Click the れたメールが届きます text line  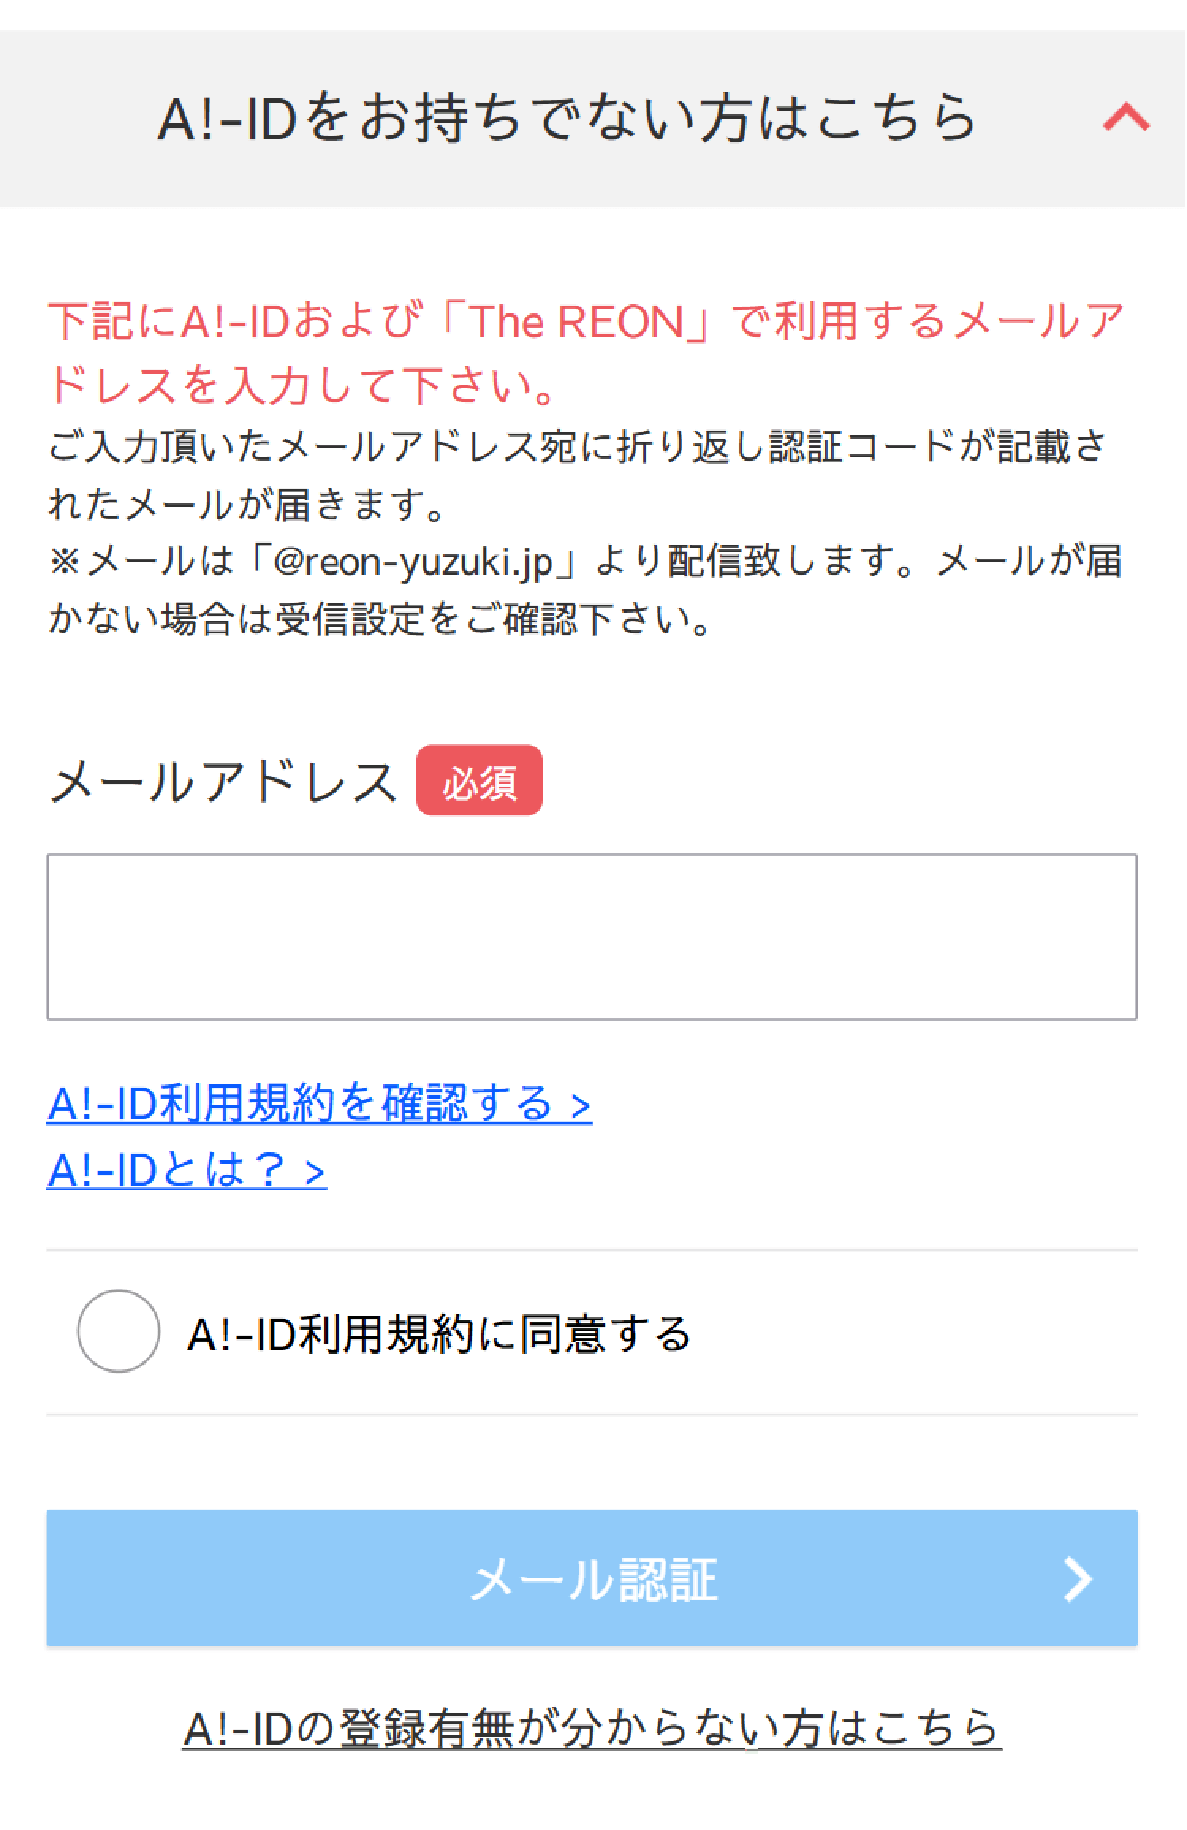click(245, 505)
